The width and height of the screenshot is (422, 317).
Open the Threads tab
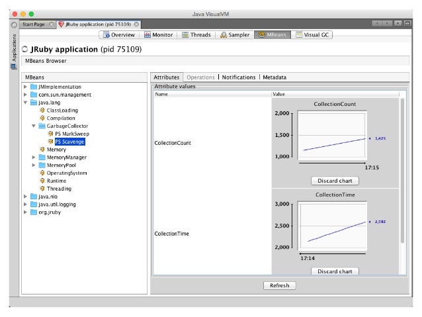click(196, 35)
